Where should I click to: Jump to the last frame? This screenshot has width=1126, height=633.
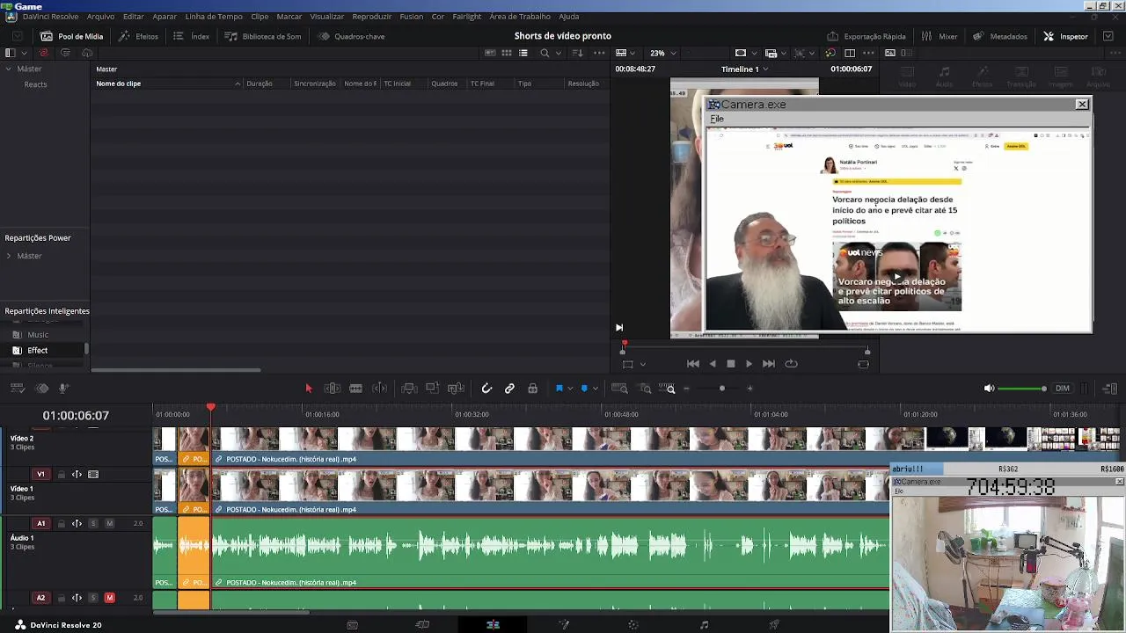pyautogui.click(x=768, y=363)
